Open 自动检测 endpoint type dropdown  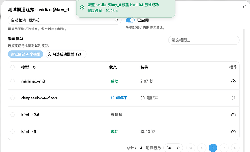[64, 20]
